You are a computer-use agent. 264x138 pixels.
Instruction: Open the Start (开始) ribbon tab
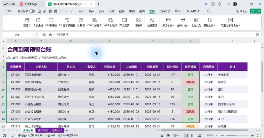[x=82, y=11]
